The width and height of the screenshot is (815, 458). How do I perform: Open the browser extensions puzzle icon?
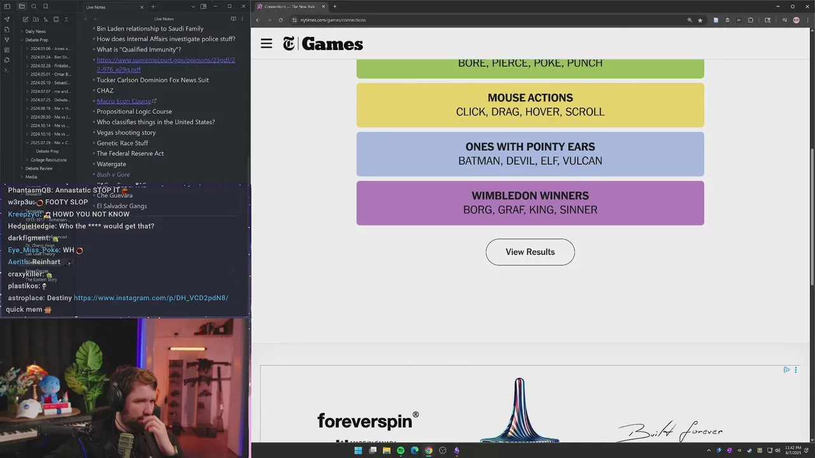750,20
